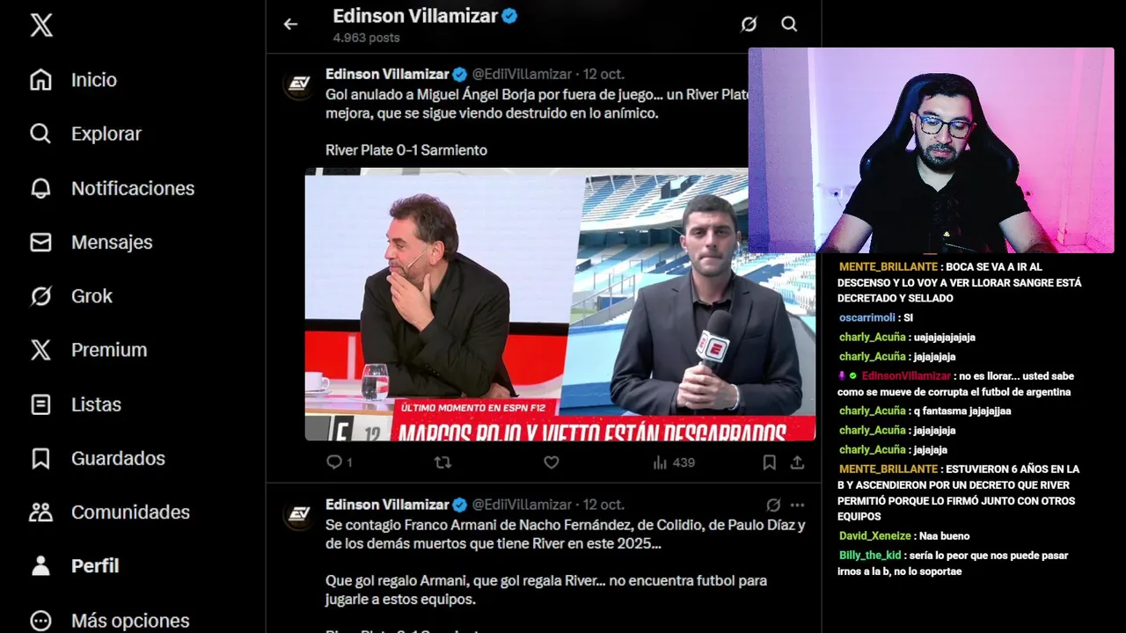Reply to the River Plate 0-1 Sarmiento post
This screenshot has height=633, width=1126.
pos(339,462)
